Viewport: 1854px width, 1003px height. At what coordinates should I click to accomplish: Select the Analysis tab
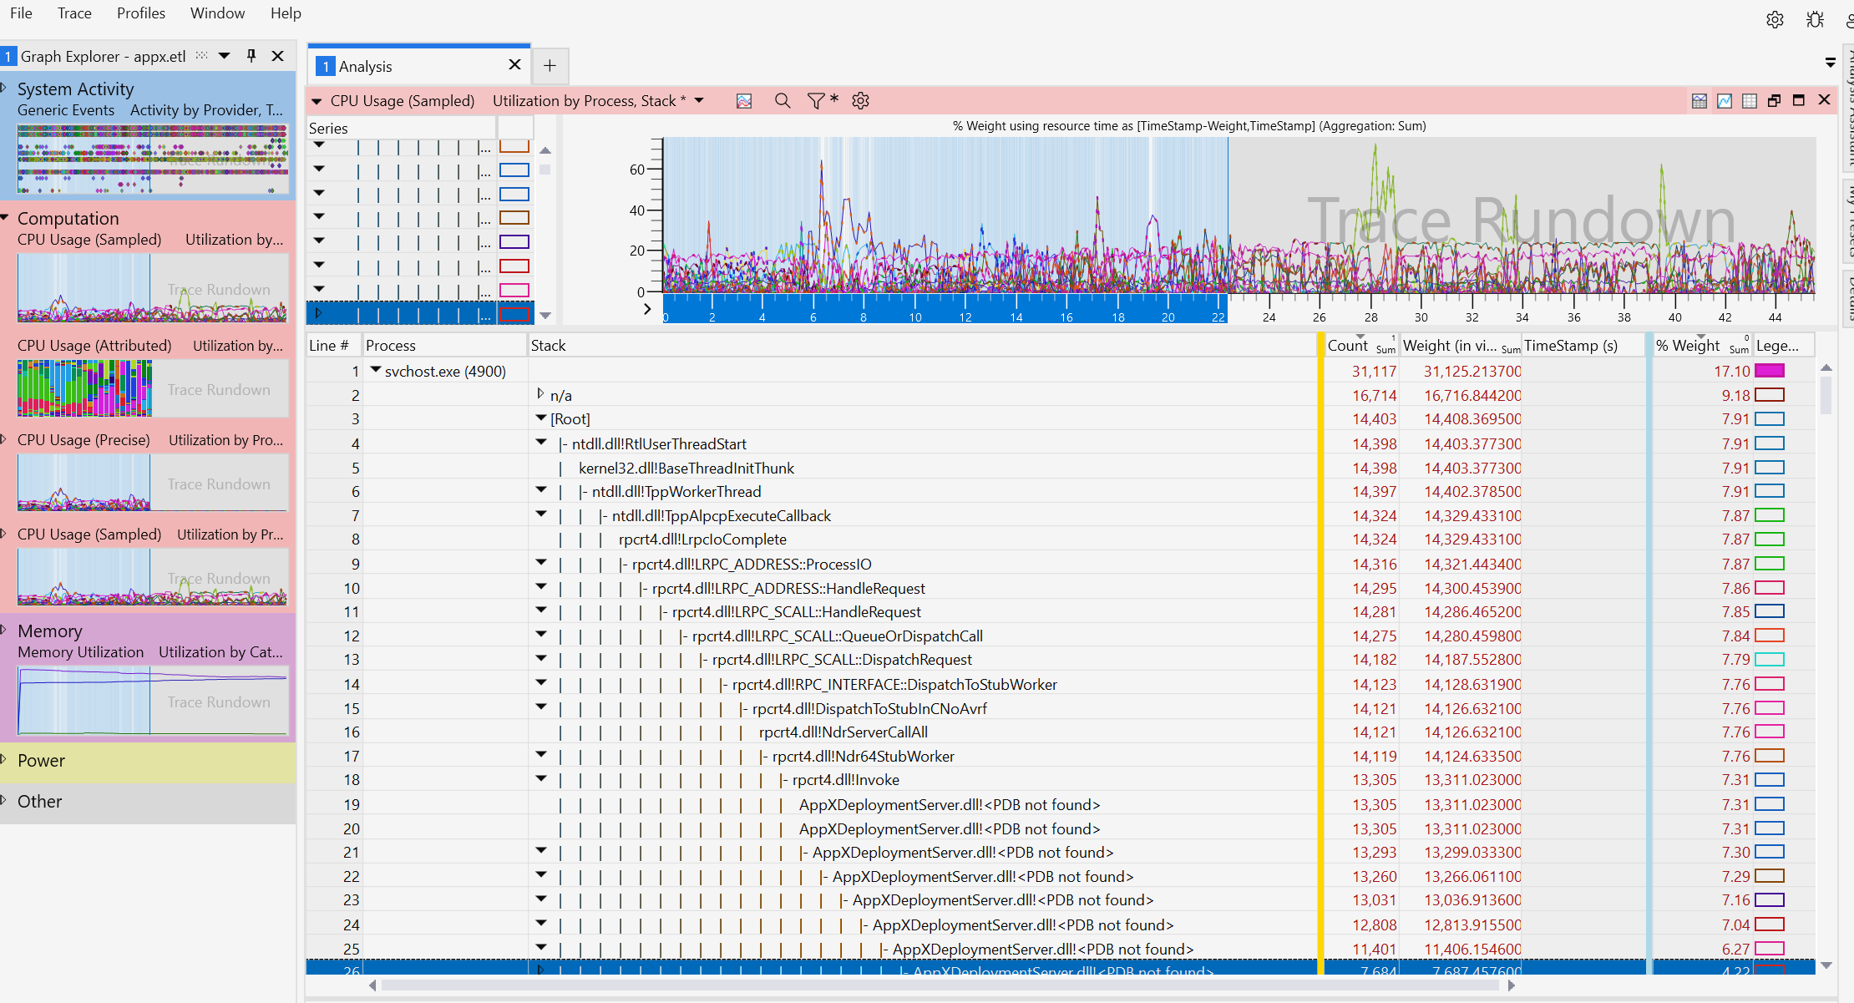pyautogui.click(x=418, y=66)
